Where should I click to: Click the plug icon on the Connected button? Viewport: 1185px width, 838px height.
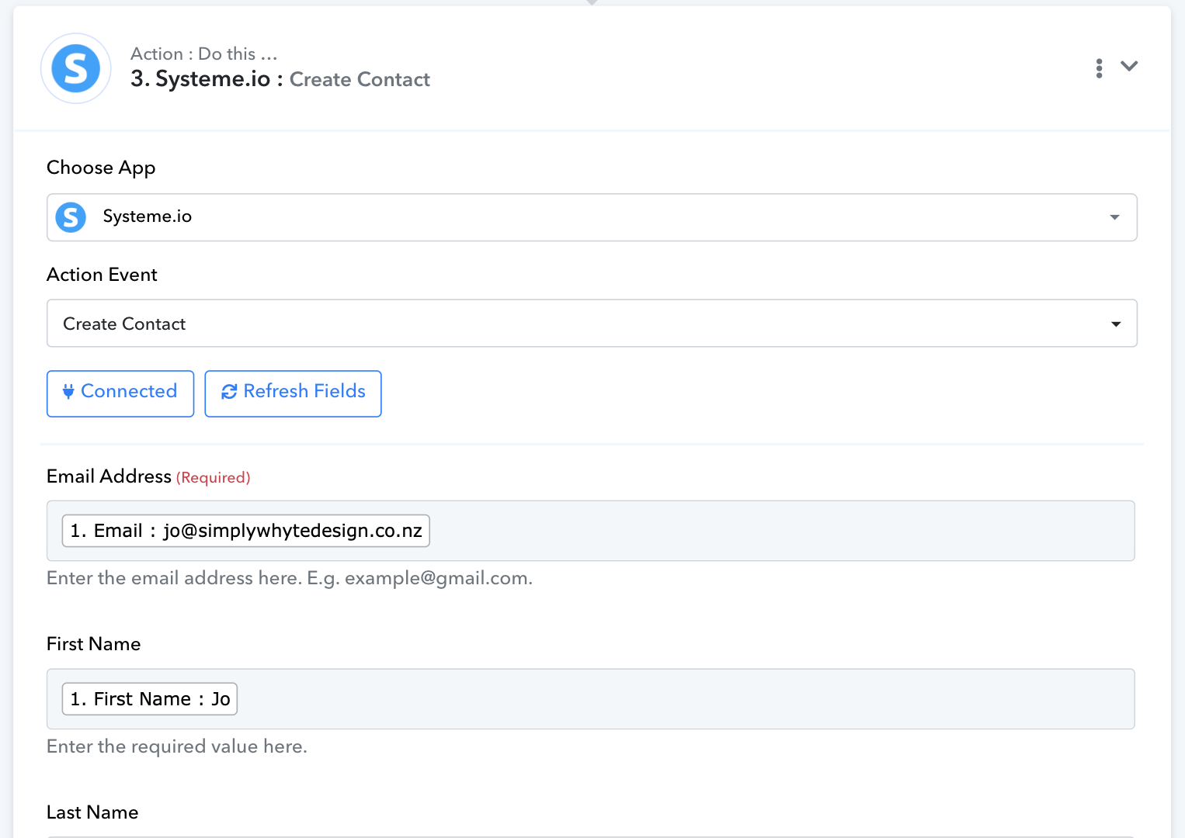point(68,392)
